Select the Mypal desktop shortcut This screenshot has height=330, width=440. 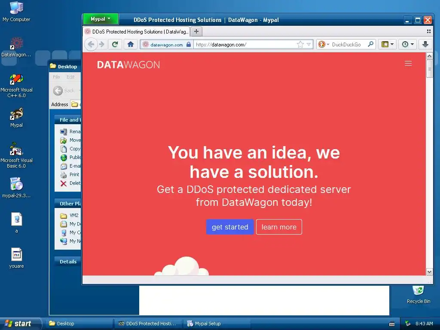[17, 118]
